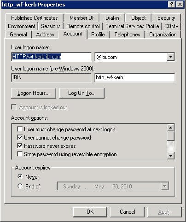Screen dimensions: 186x222
Task: Open the @ibi.com domain suffix dropdown
Action: coord(171,57)
